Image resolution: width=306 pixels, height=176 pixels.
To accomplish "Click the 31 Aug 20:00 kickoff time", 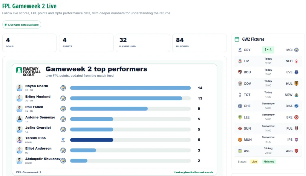I will tap(268, 151).
